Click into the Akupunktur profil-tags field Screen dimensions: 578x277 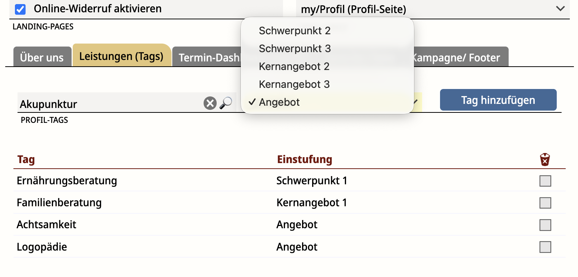111,103
